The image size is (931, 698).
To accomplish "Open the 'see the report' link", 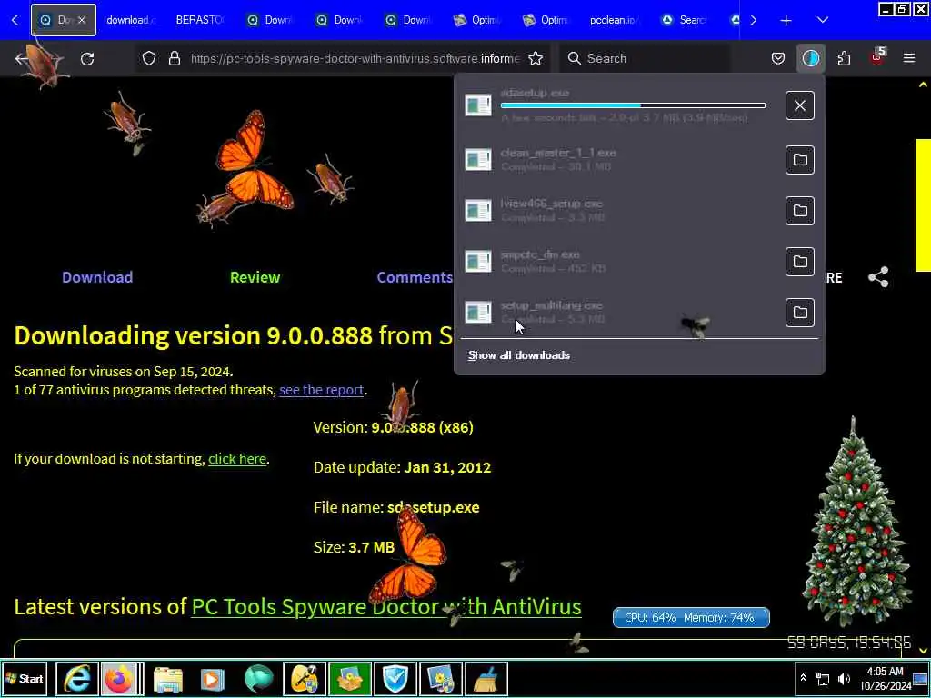I will pyautogui.click(x=321, y=390).
